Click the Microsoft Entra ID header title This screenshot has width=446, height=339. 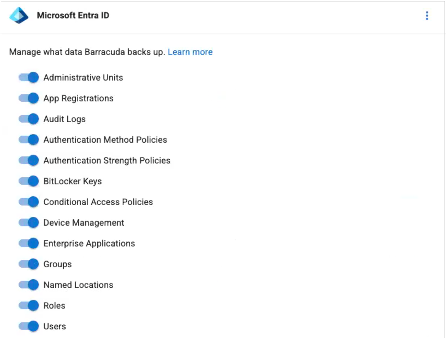(x=73, y=16)
